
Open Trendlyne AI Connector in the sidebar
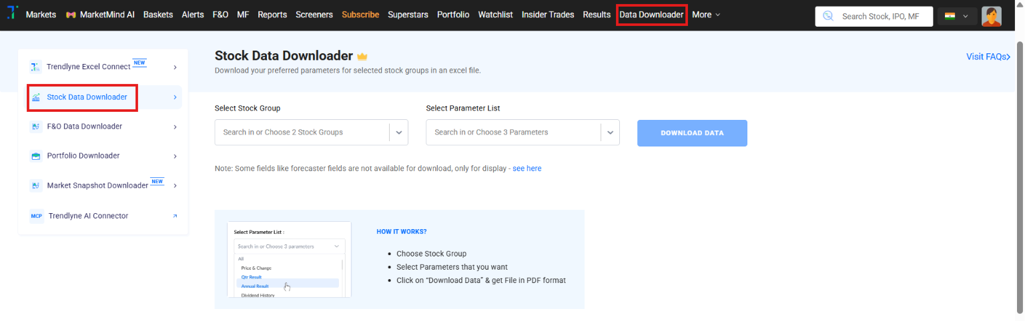(103, 216)
